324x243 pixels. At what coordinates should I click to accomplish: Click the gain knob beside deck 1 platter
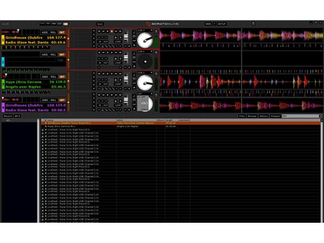pyautogui.click(x=156, y=32)
